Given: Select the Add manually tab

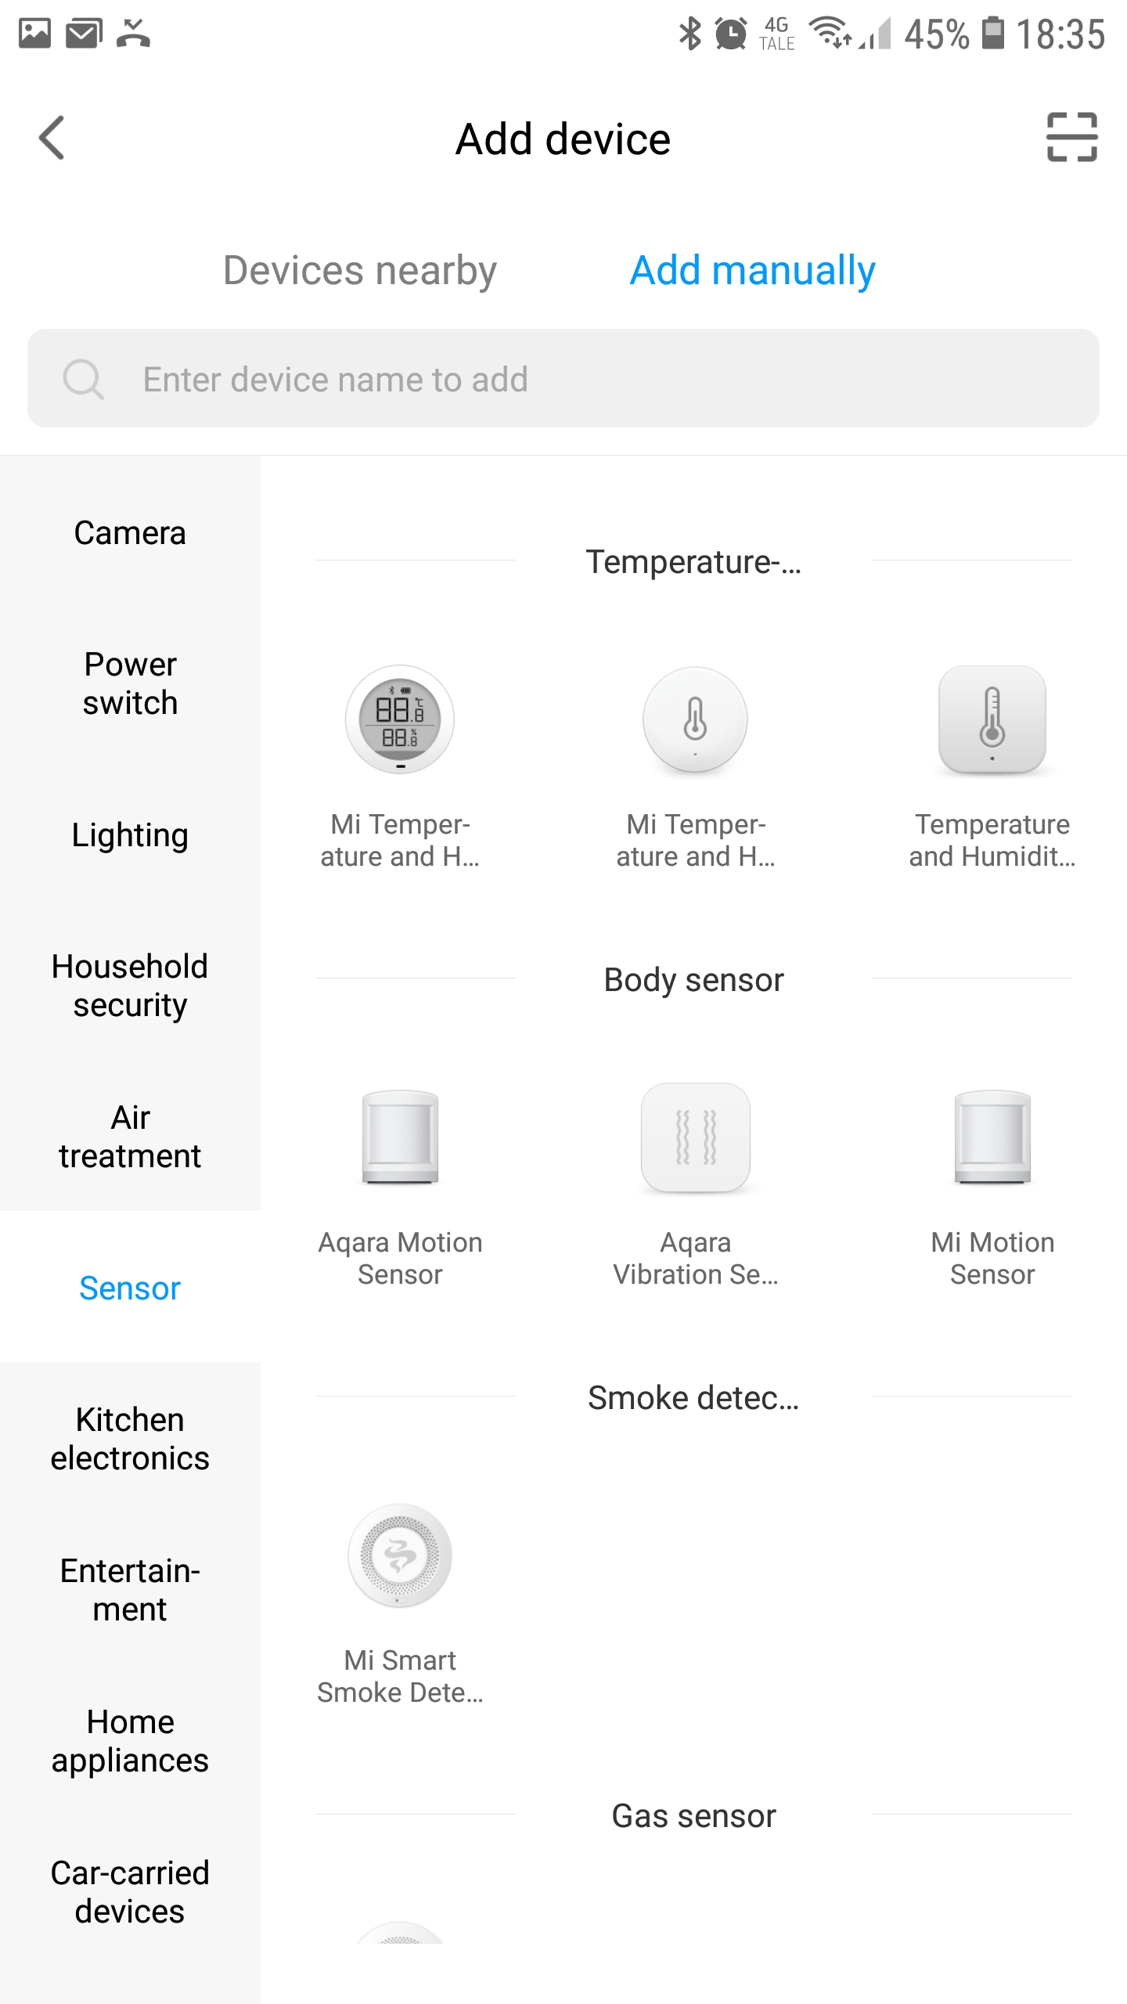Looking at the screenshot, I should [752, 271].
